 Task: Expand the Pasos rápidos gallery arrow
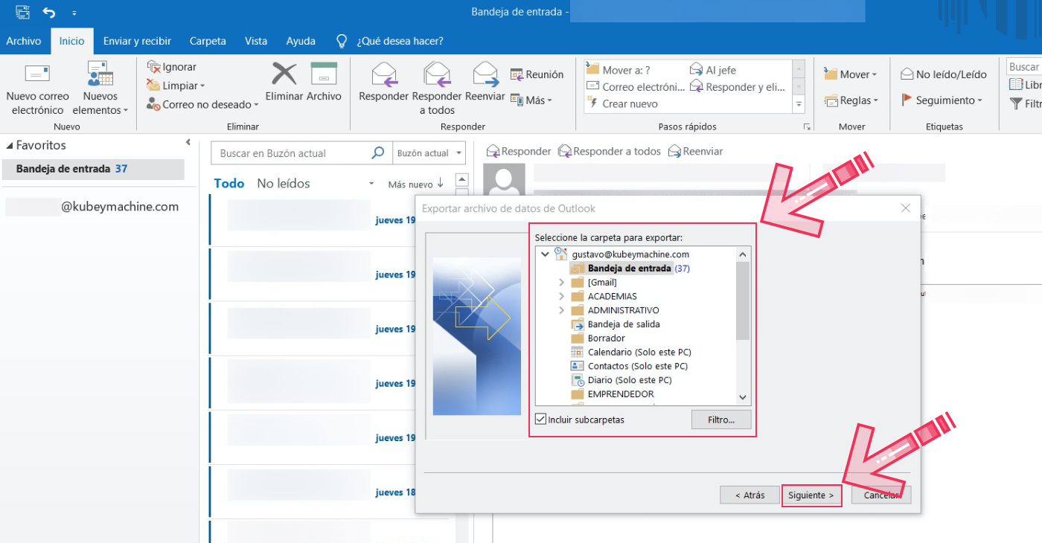799,104
